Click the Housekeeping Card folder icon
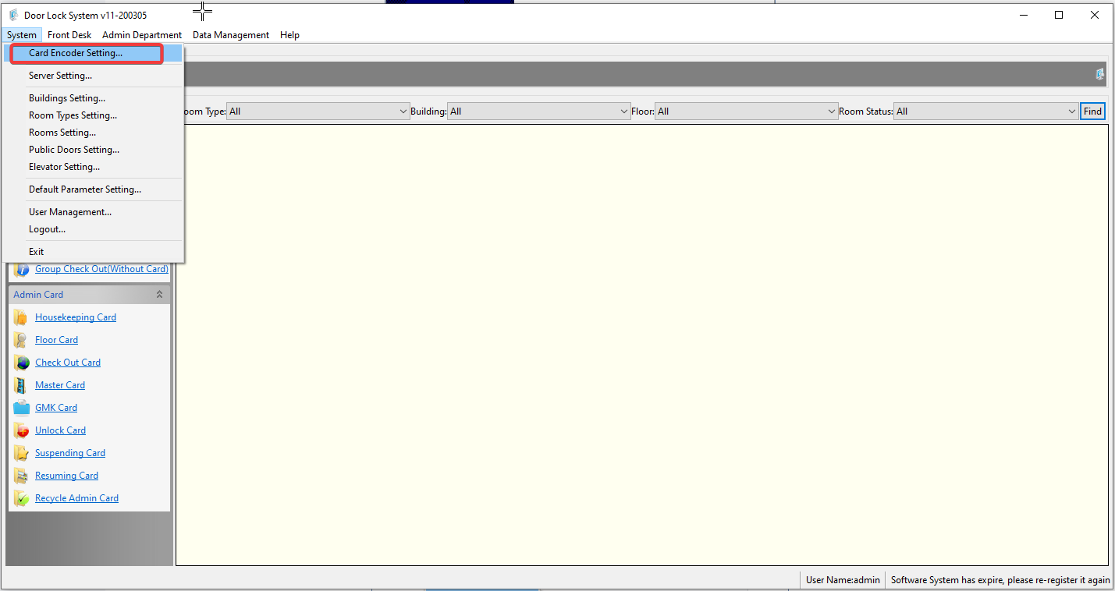1115x591 pixels. click(x=21, y=317)
